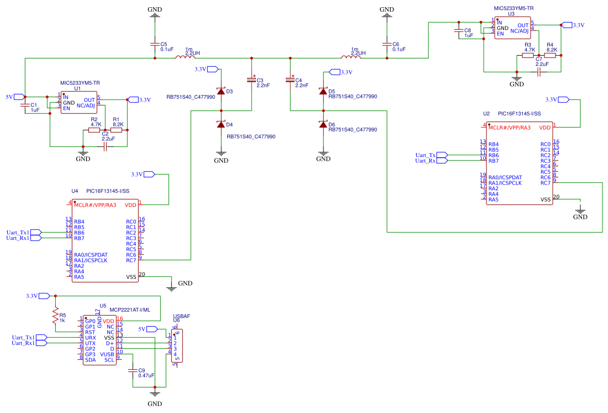Select capacitor C1 1uF symbol
Screen dimensions: 608x413
(25, 105)
